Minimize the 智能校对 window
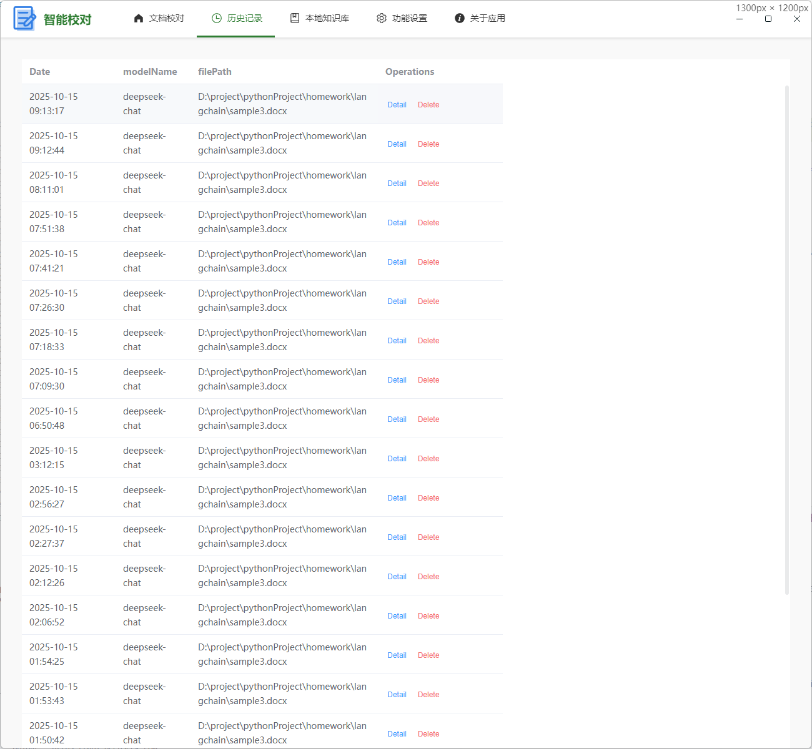This screenshot has height=749, width=812. (x=740, y=19)
